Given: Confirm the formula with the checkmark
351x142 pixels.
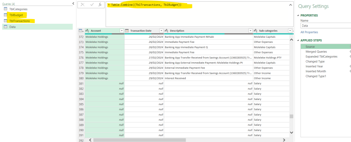Looking at the screenshot, I should [x=92, y=4].
